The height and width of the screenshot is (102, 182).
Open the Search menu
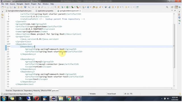[27, 4]
